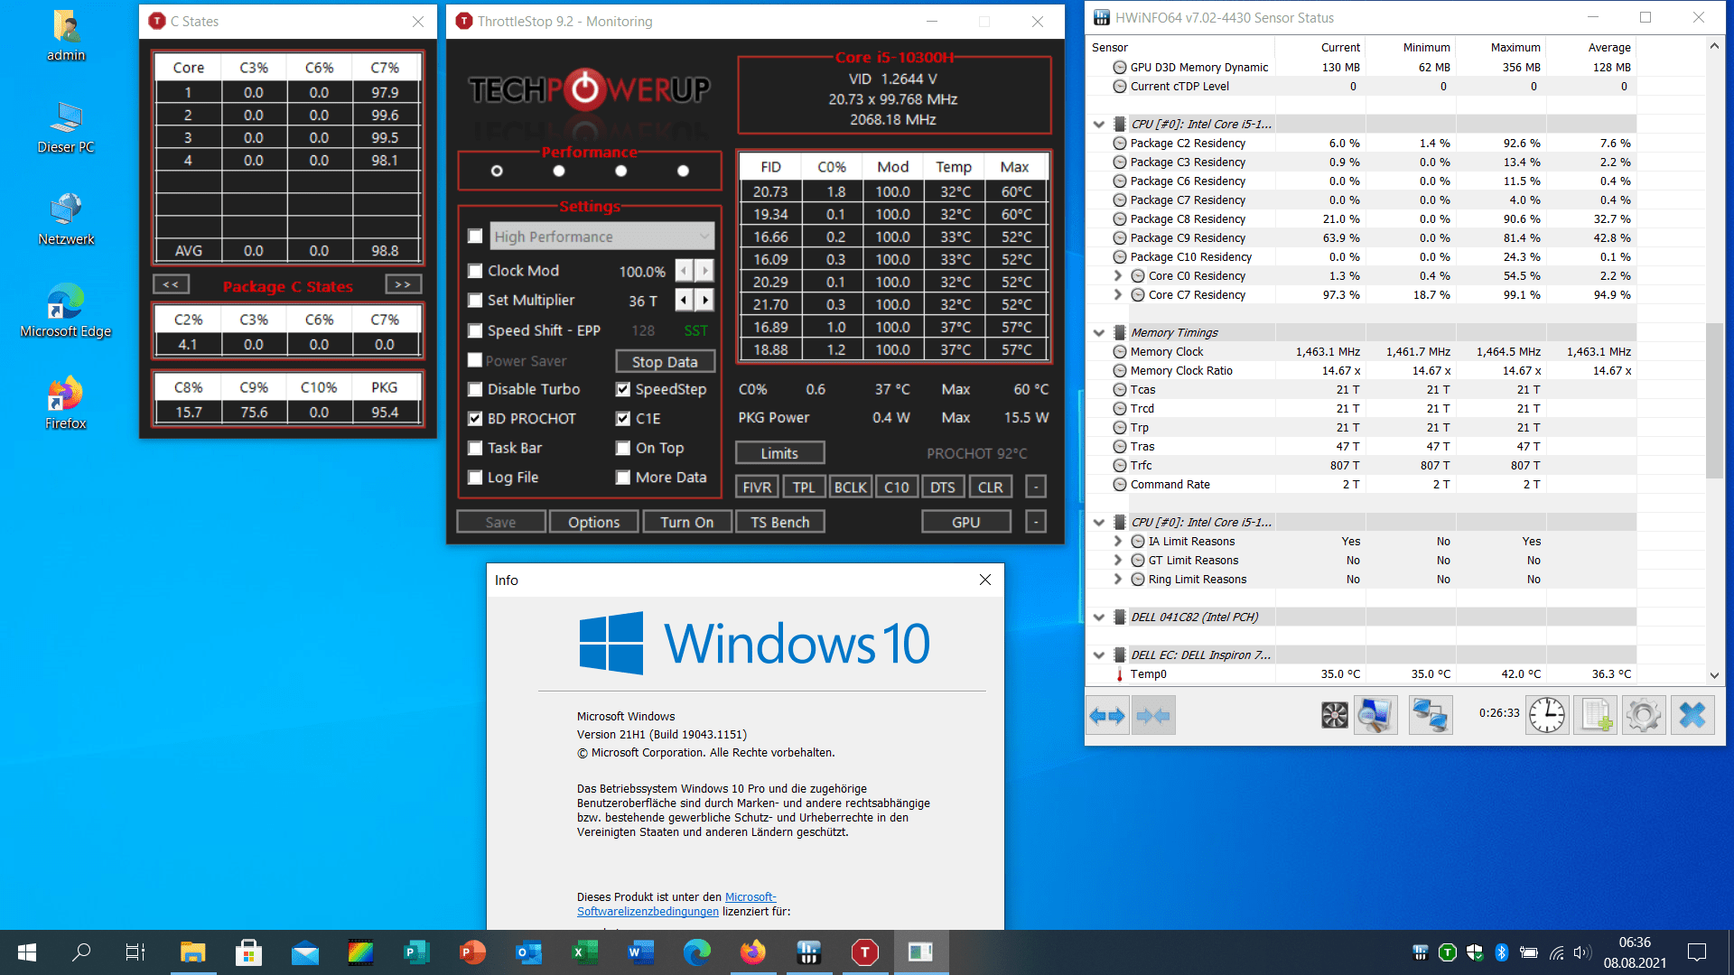Open the Netzwerk desktop icon
1734x975 pixels.
[66, 219]
